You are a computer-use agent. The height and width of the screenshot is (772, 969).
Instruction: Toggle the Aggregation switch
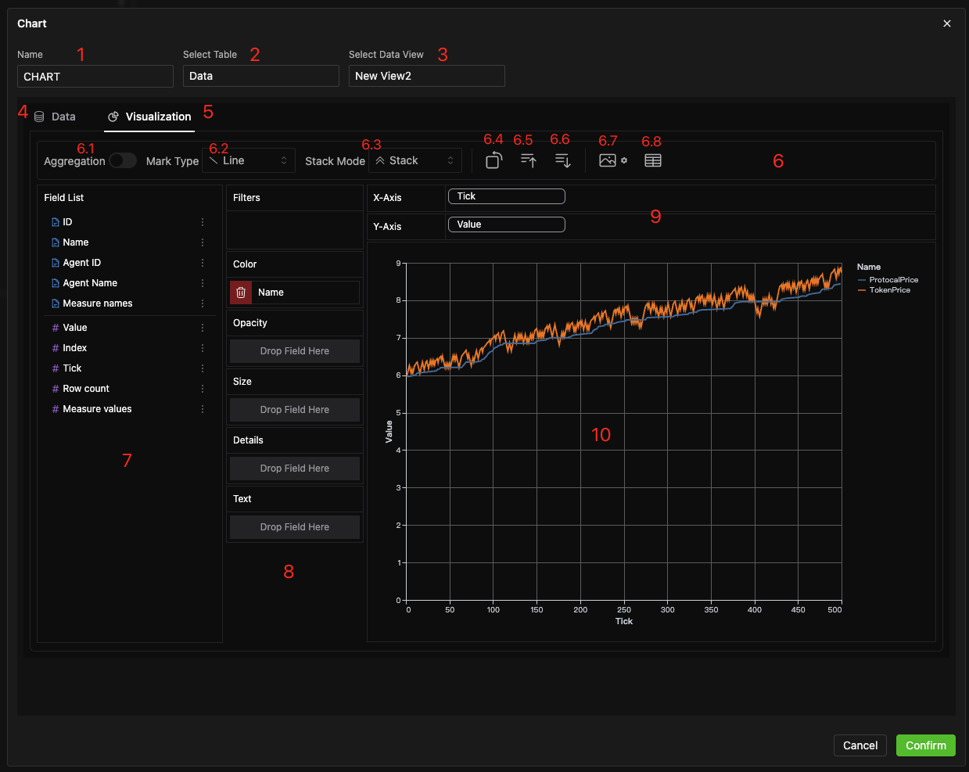(123, 160)
